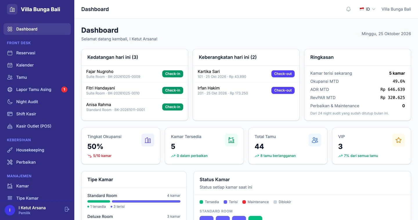Screen dimensions: 418x220
Task: Click the logout icon beside I Ketut Arsana
Action: [67, 209]
